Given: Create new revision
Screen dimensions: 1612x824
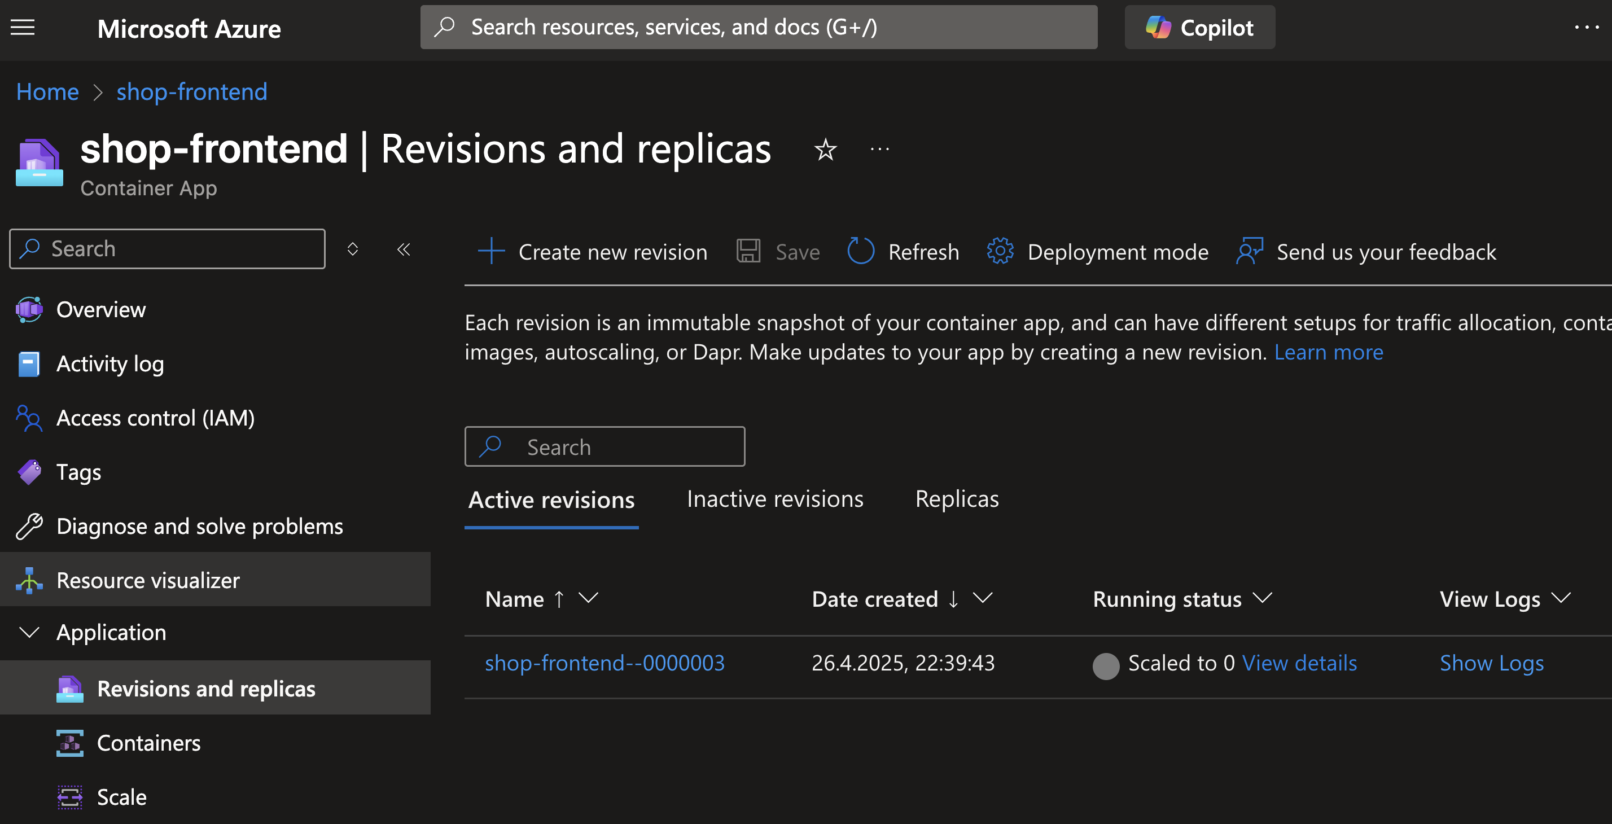Looking at the screenshot, I should [592, 252].
